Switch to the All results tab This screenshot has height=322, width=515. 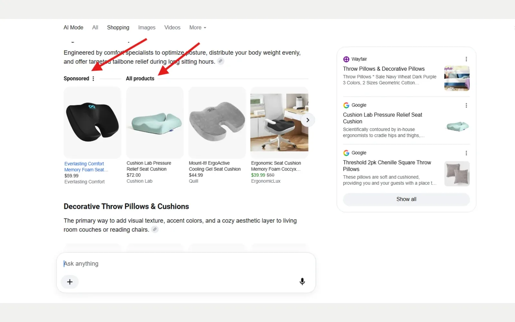point(95,28)
